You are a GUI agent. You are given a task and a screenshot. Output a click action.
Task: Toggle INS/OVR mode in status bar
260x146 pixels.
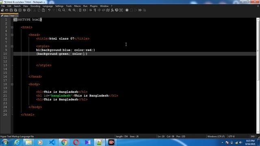253,136
